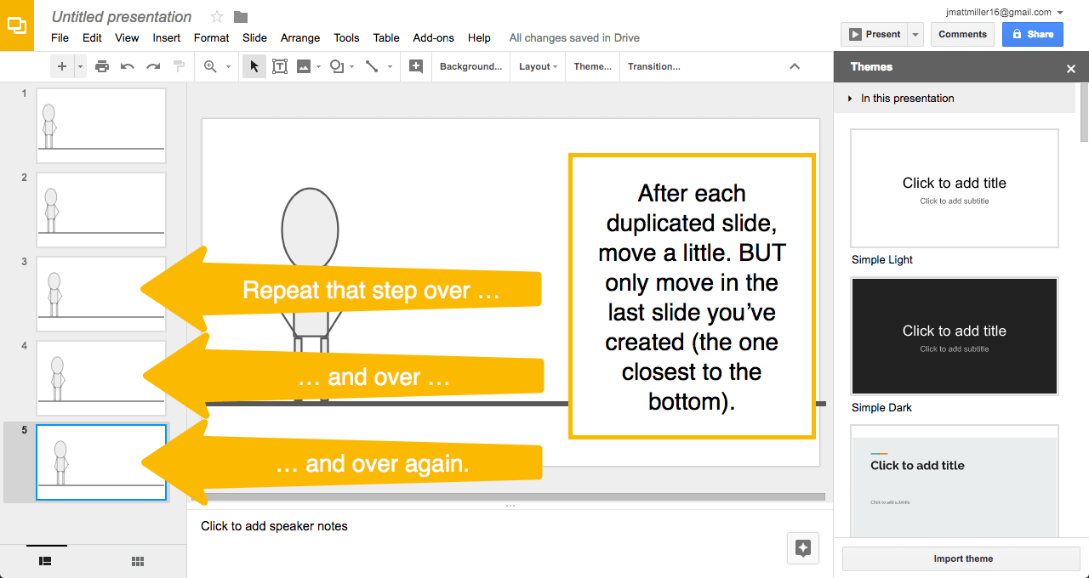Image resolution: width=1089 pixels, height=578 pixels.
Task: Click the Untitled presentation title
Action: pyautogui.click(x=122, y=17)
